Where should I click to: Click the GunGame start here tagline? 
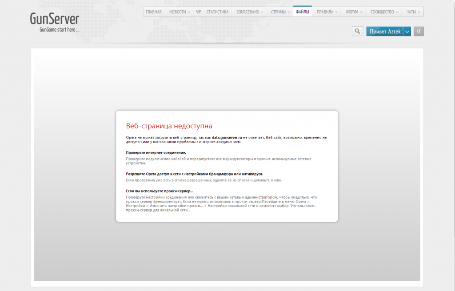point(59,30)
